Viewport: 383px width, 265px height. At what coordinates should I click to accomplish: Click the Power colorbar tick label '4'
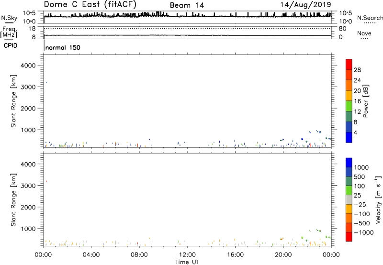click(355, 132)
